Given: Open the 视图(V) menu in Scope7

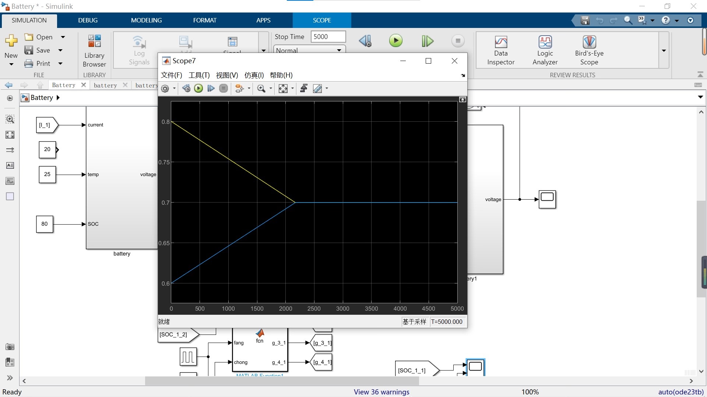Looking at the screenshot, I should click(227, 75).
